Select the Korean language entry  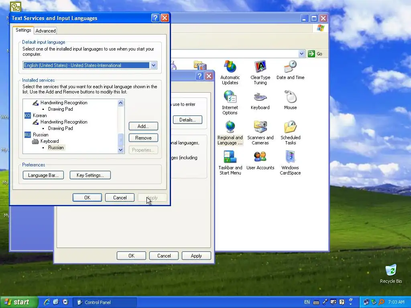[36, 115]
